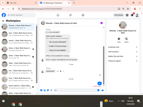Open the Tallon conversation in the list
Screen dimensions: 143x107
[x=18, y=57]
